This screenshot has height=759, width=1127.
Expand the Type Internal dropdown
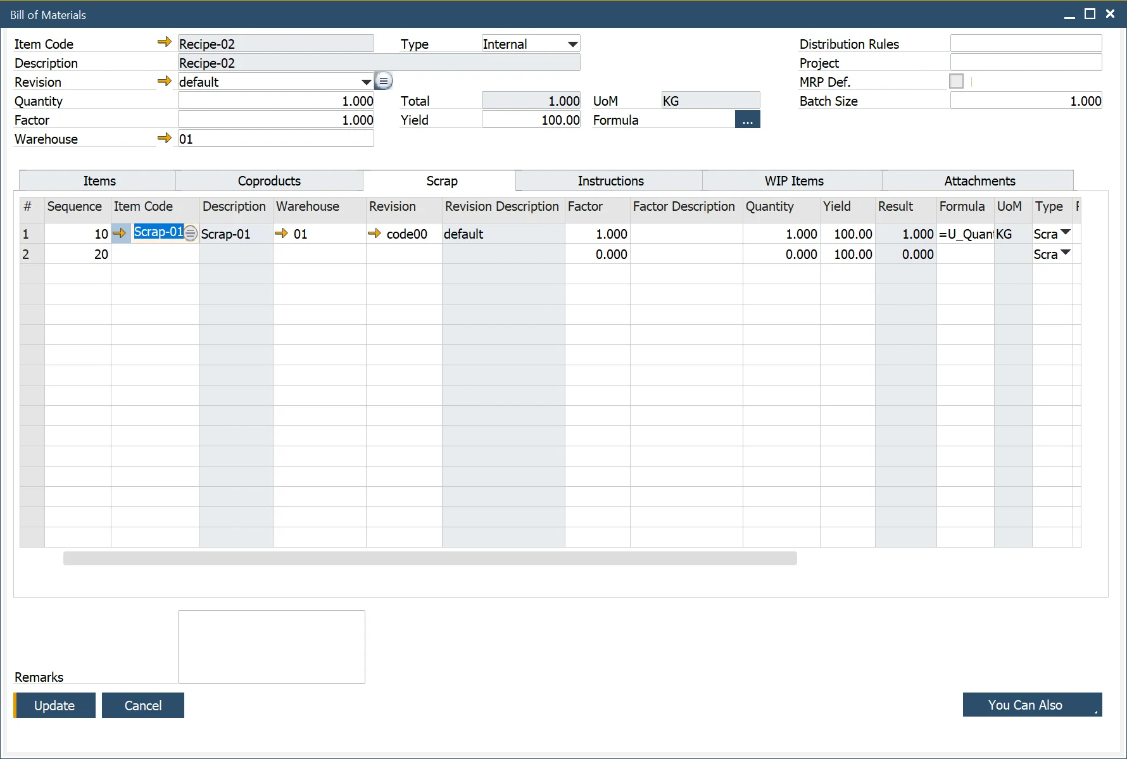coord(572,44)
